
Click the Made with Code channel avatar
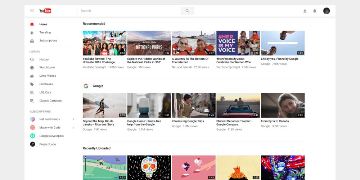(33, 127)
